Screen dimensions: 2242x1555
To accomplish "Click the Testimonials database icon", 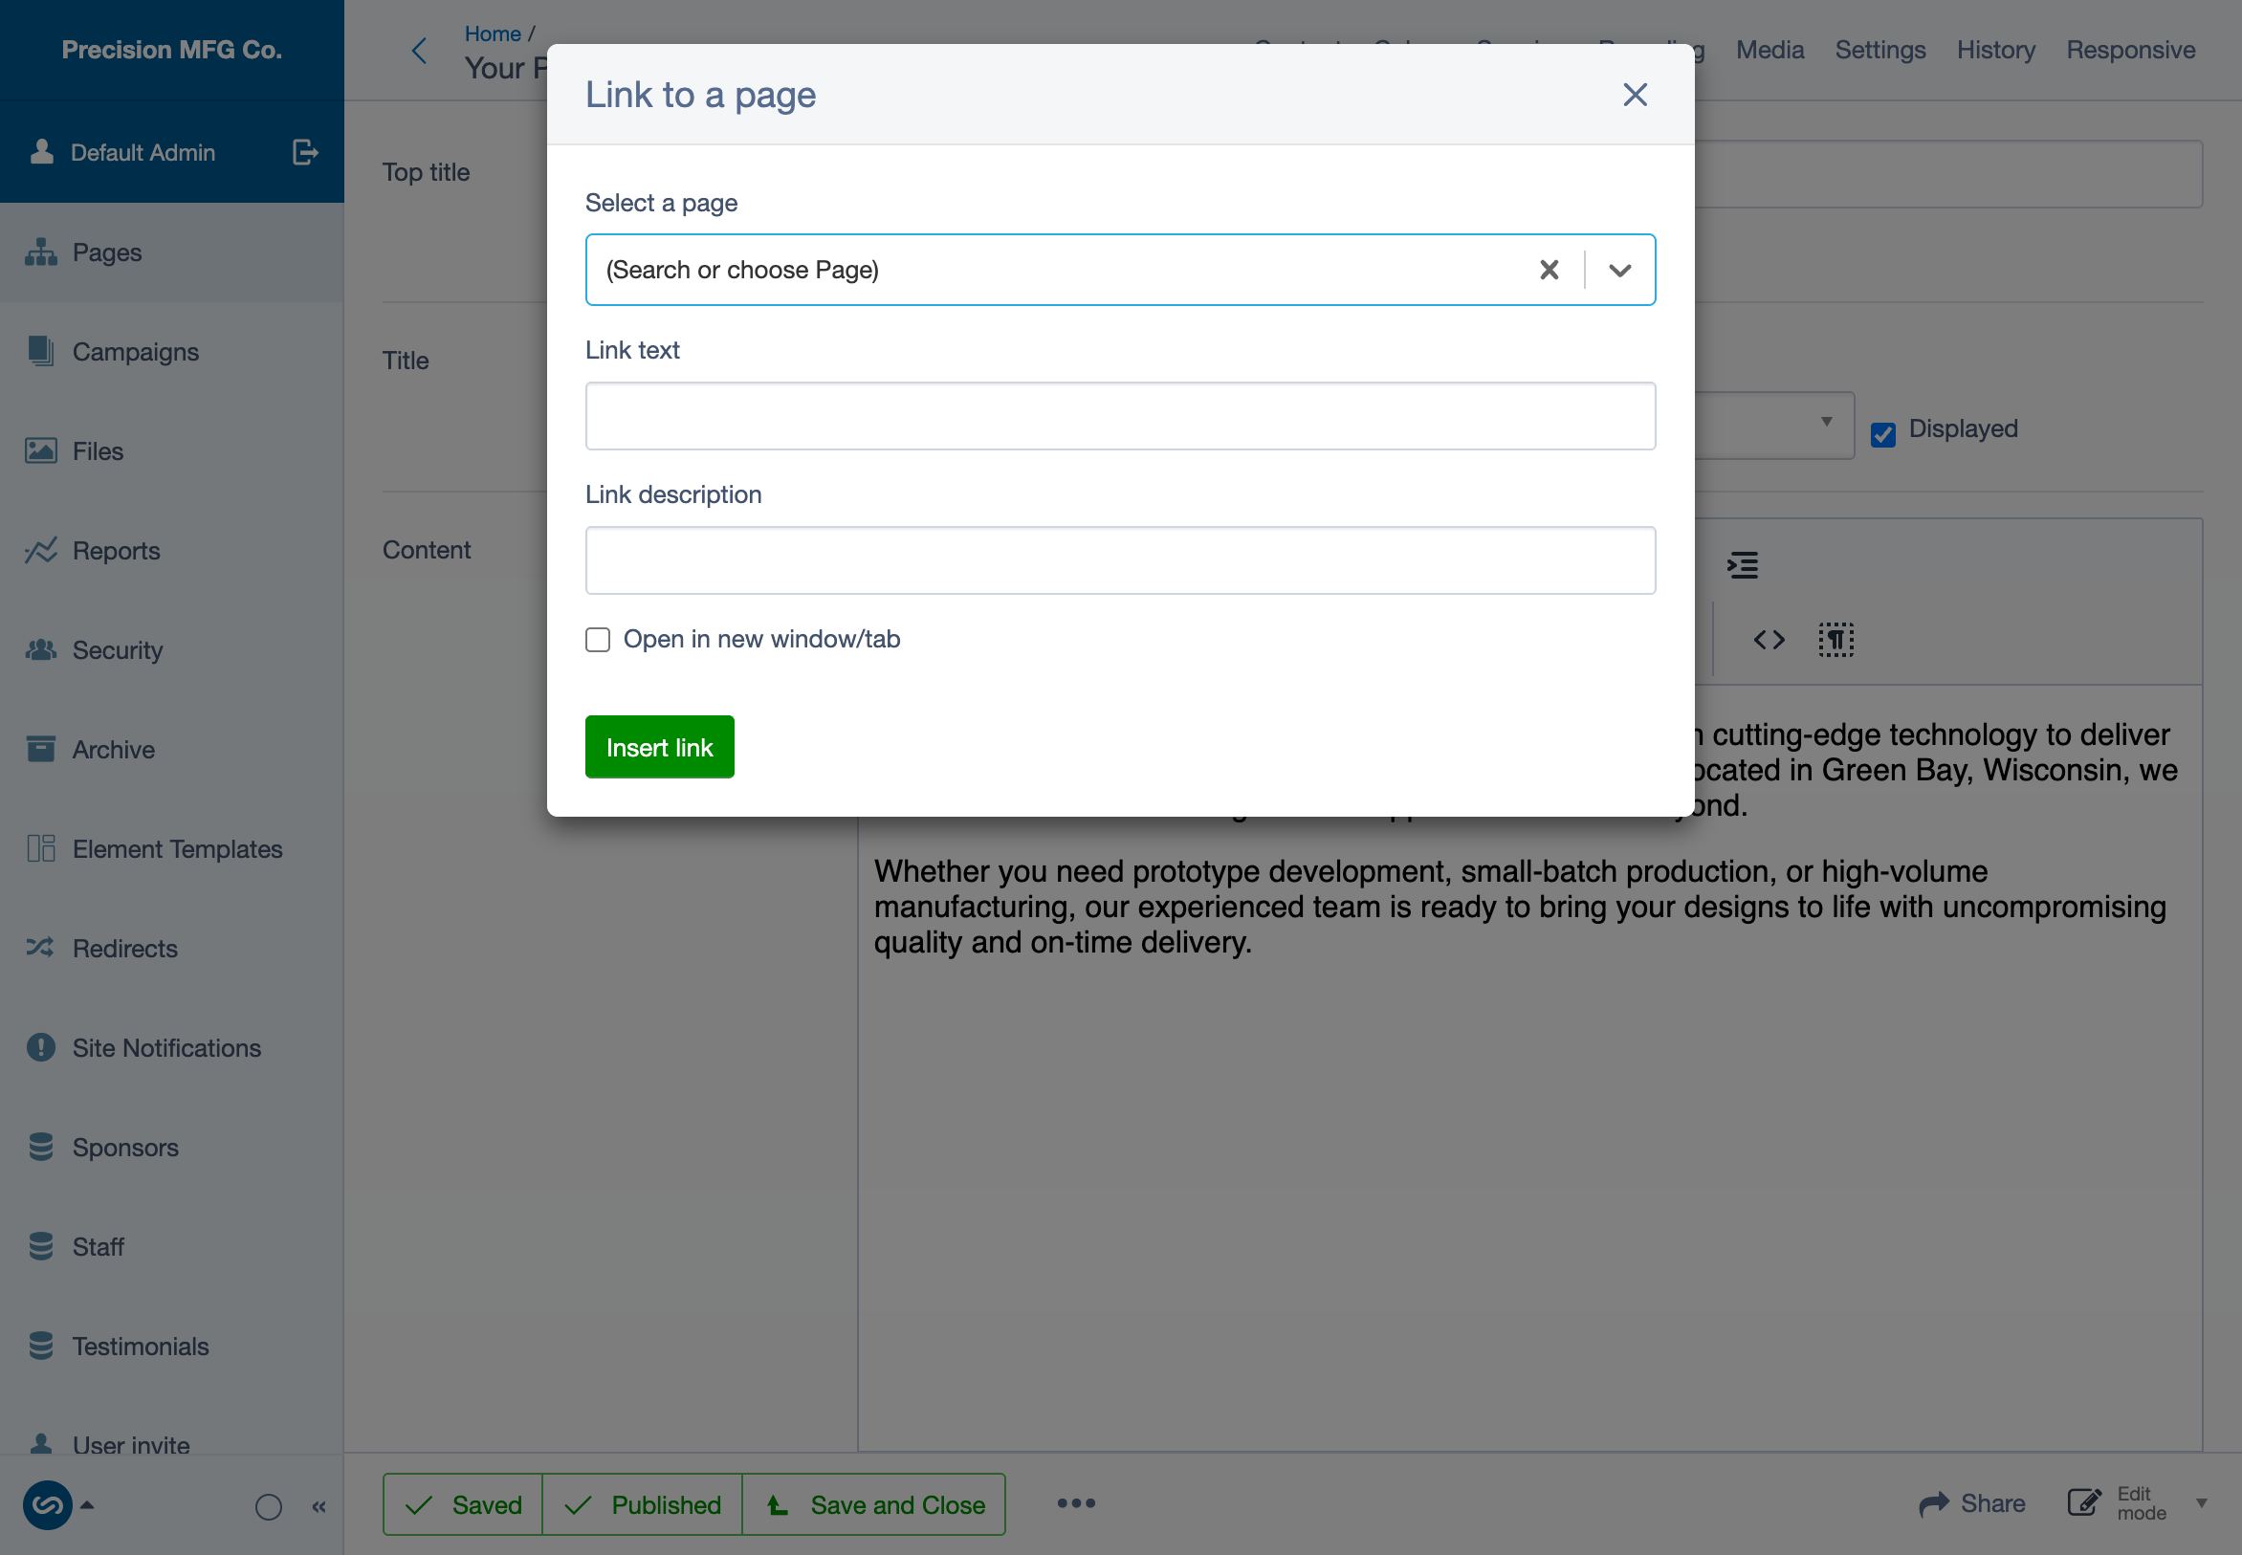I will pyautogui.click(x=41, y=1346).
